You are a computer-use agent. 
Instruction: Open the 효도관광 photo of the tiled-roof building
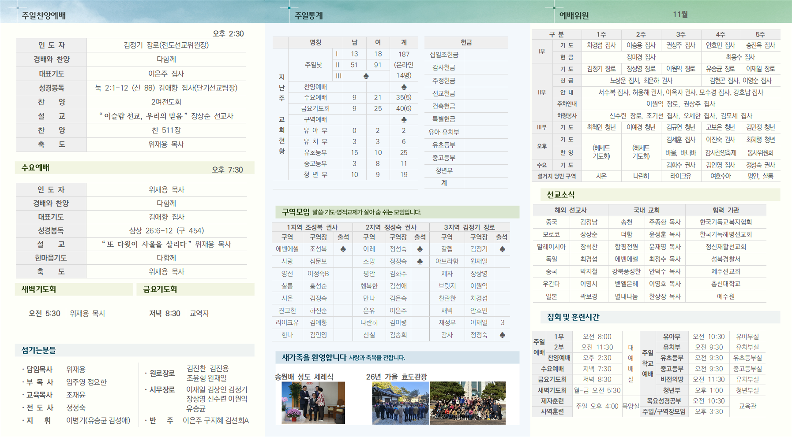400,403
